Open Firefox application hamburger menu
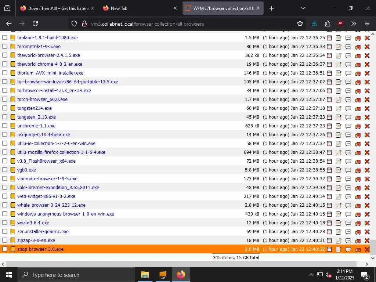The height and width of the screenshot is (282, 376). click(x=367, y=23)
